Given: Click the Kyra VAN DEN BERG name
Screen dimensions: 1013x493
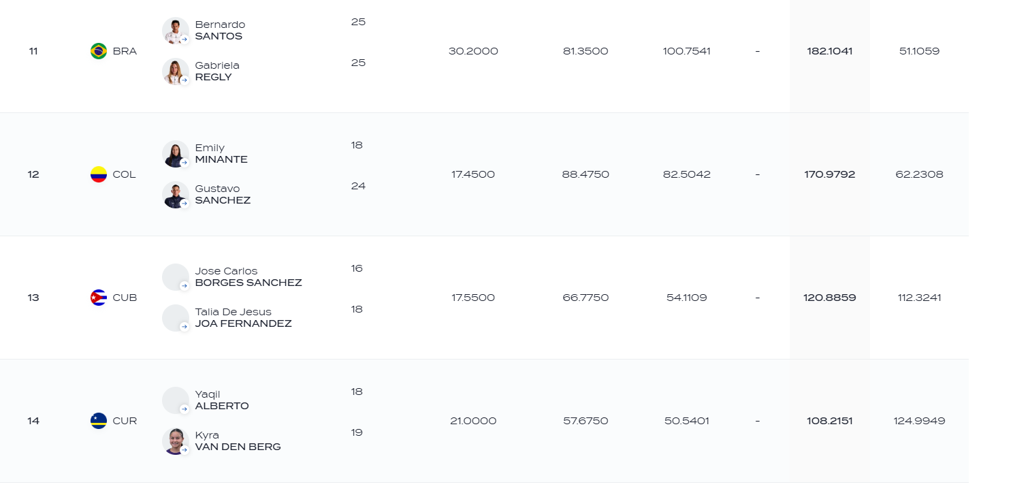Looking at the screenshot, I should pos(238,441).
